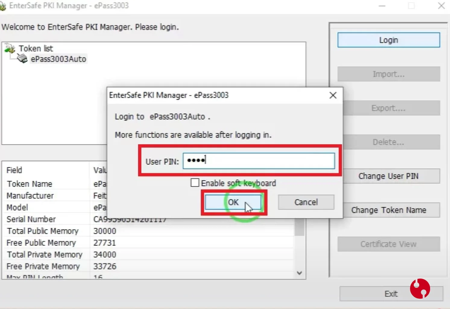Select the "Free Private Memory" field label
450x309 pixels.
click(43, 266)
